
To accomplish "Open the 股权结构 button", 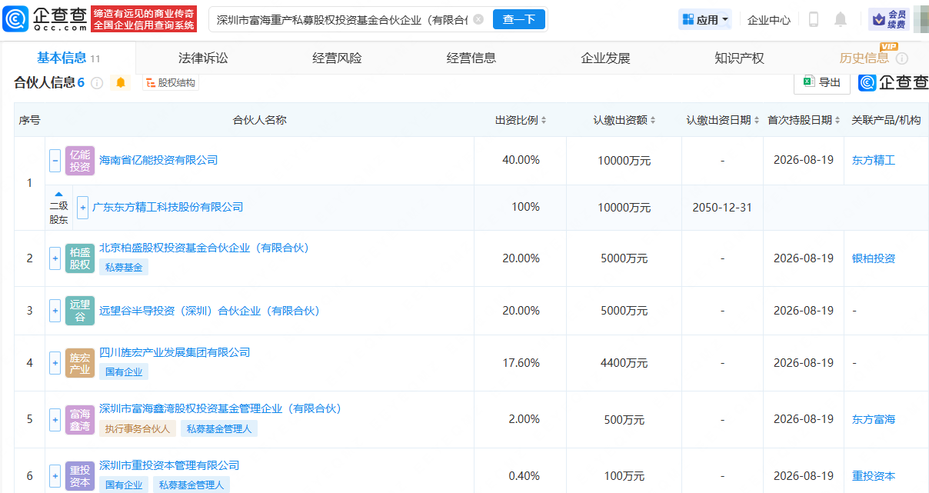I will pyautogui.click(x=170, y=83).
